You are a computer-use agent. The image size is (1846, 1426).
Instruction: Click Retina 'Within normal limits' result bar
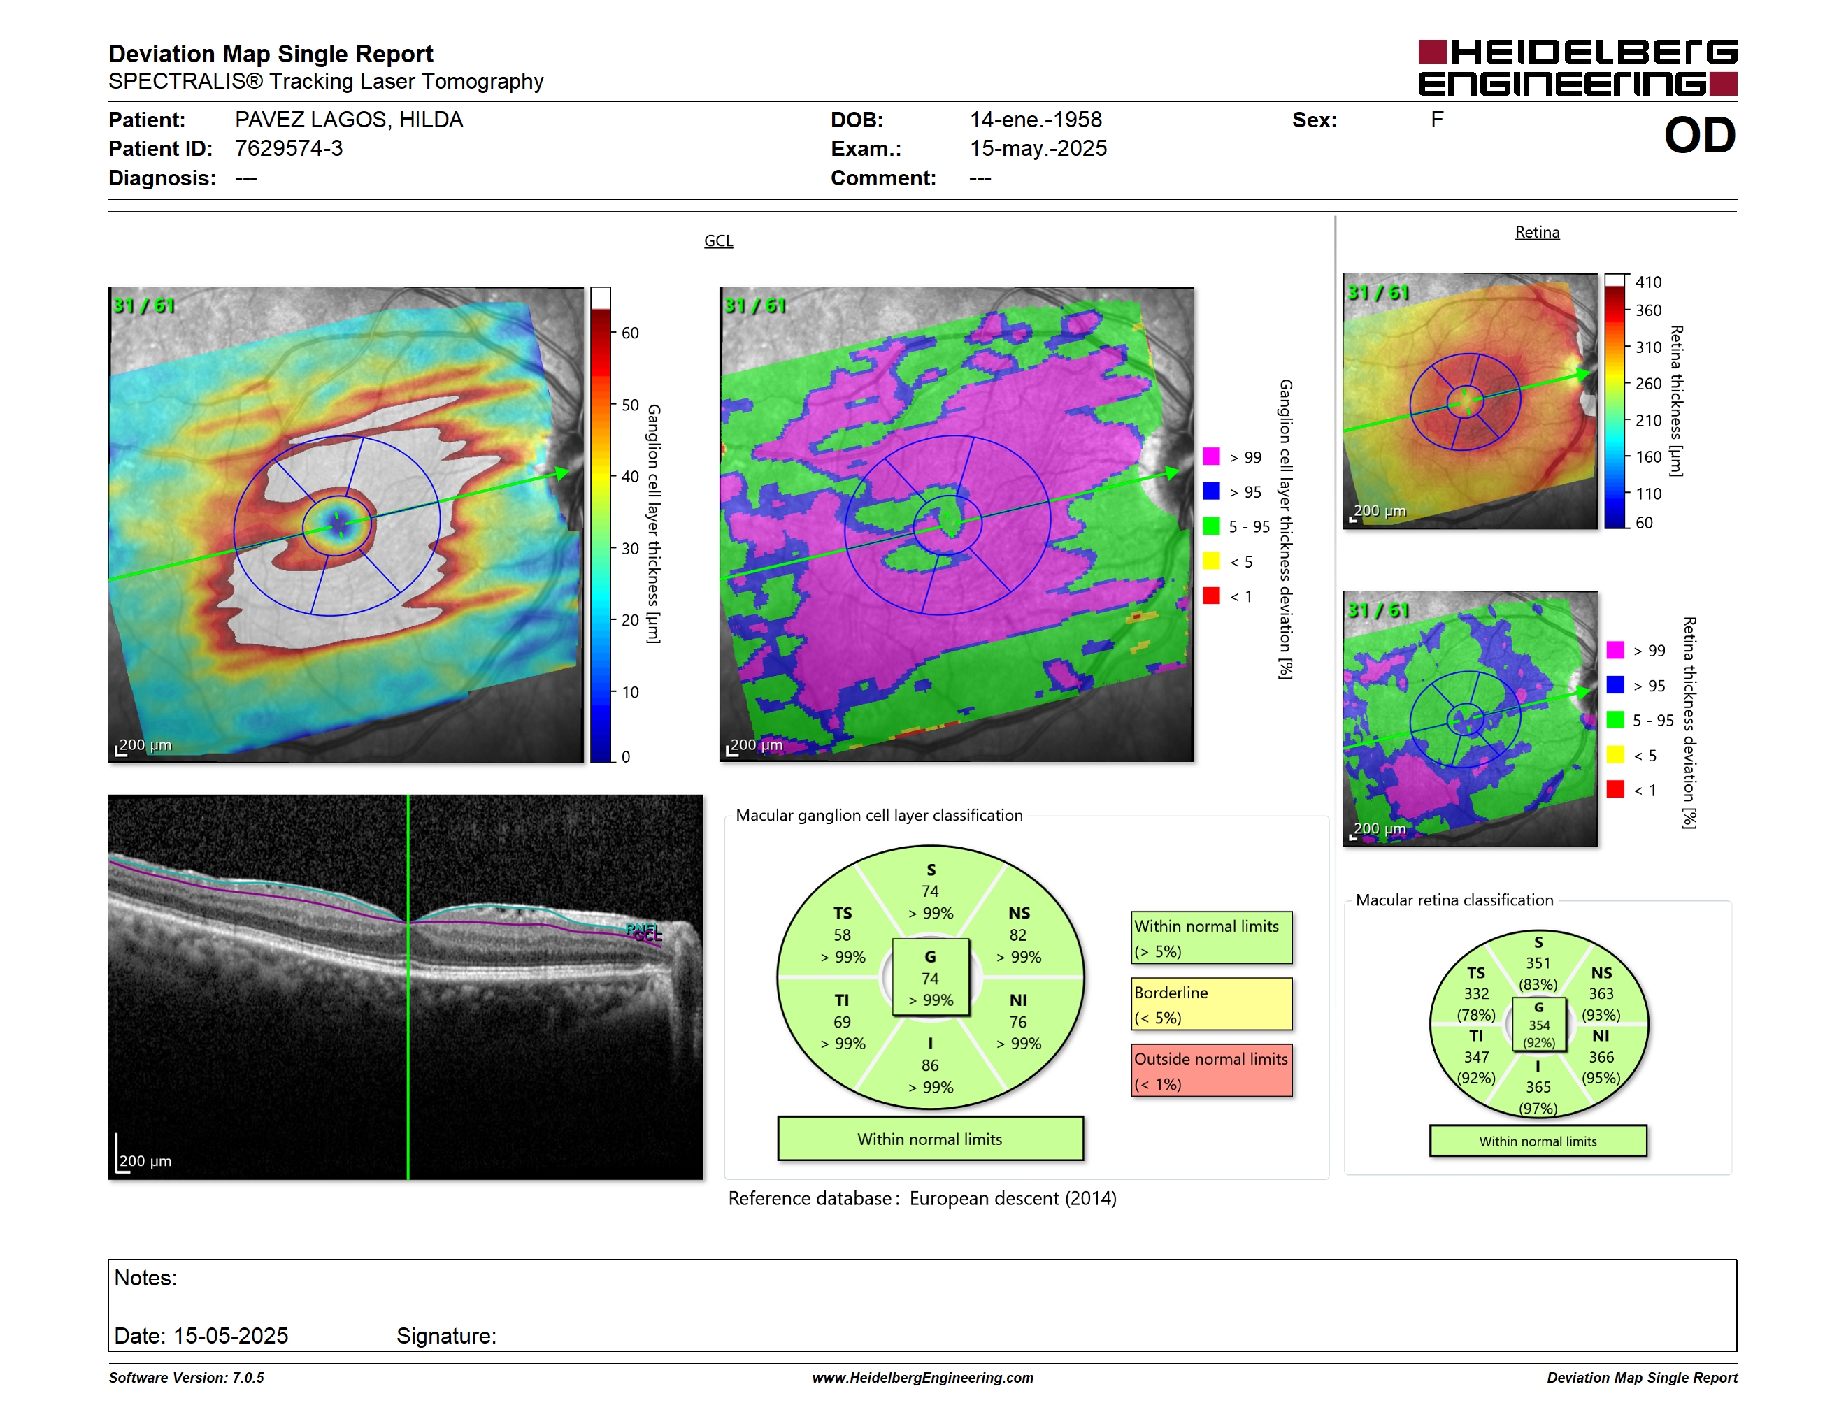tap(1538, 1141)
